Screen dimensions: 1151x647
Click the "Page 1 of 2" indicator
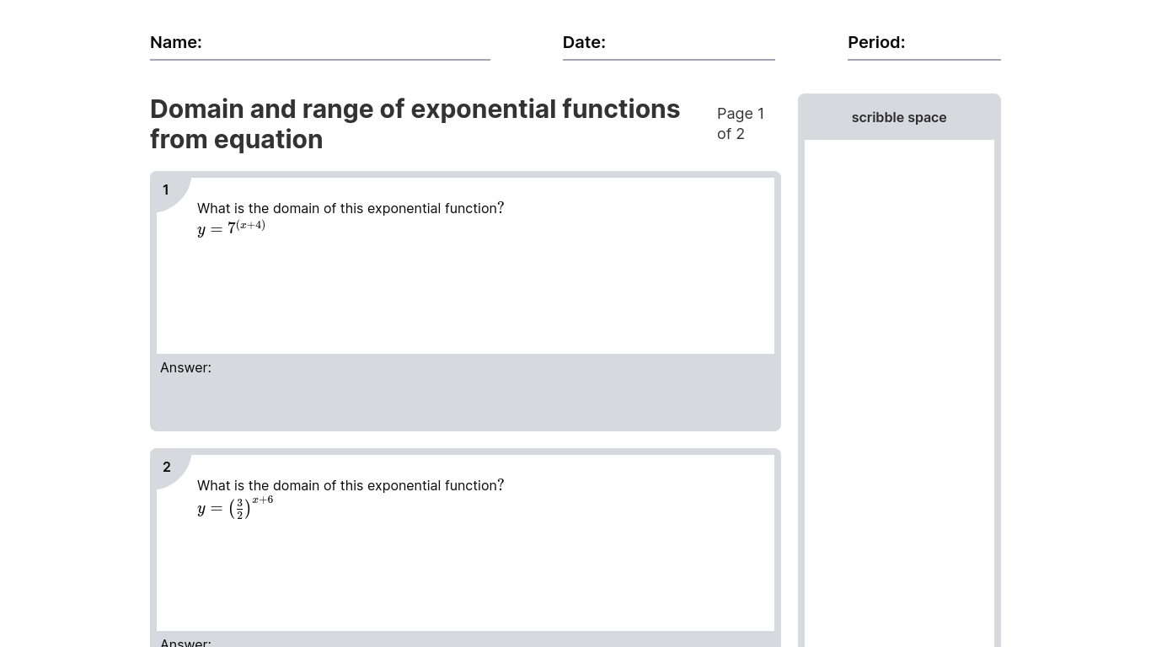[741, 123]
